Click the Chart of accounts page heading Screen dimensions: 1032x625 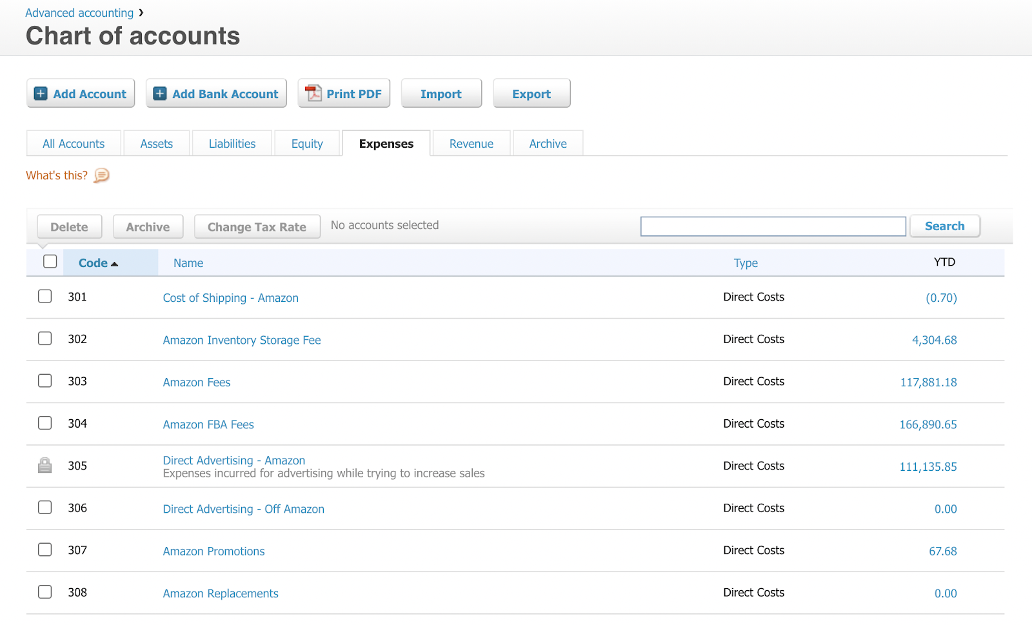(x=133, y=36)
